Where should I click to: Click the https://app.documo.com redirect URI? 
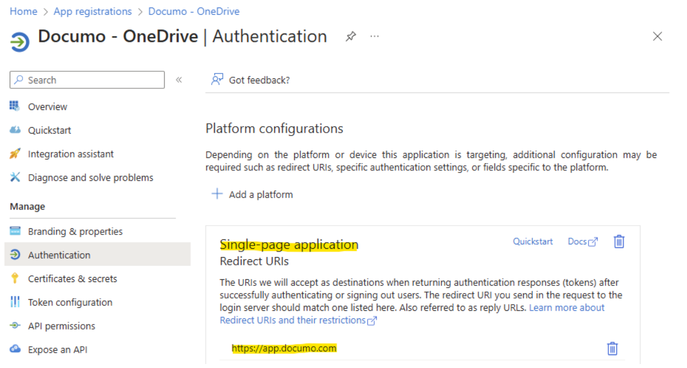click(x=284, y=348)
